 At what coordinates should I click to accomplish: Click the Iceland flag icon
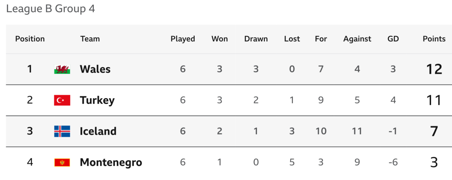click(62, 131)
